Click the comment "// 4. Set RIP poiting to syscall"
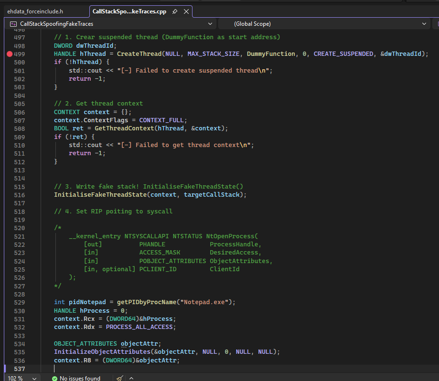Screen dimensions: 439x381 pyautogui.click(x=113, y=211)
